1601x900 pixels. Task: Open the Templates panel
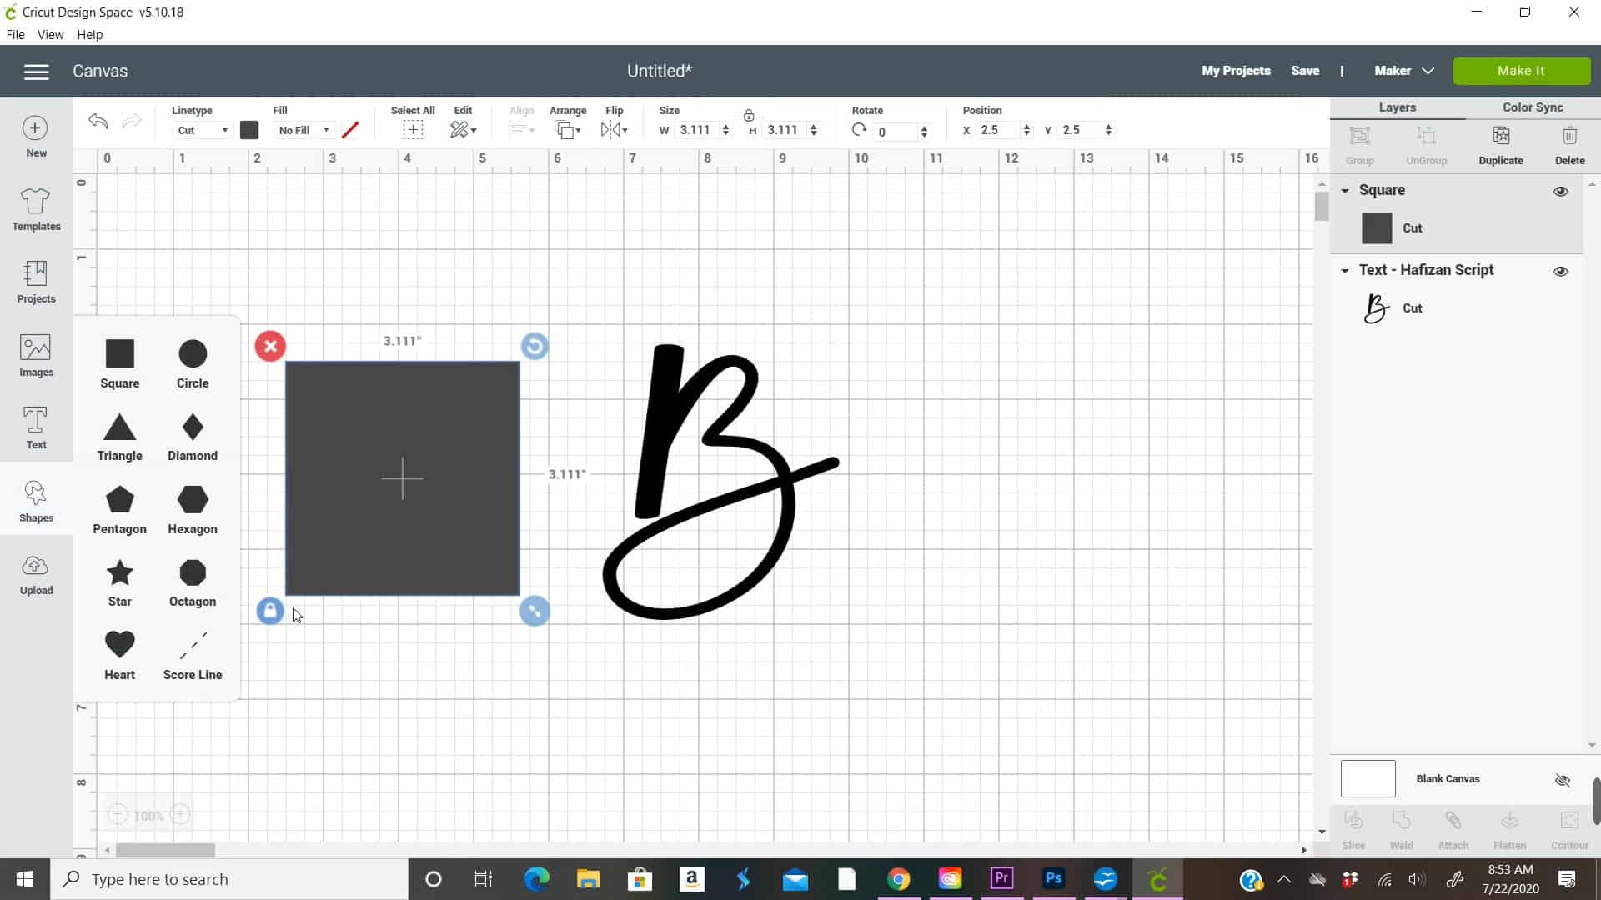pos(36,209)
